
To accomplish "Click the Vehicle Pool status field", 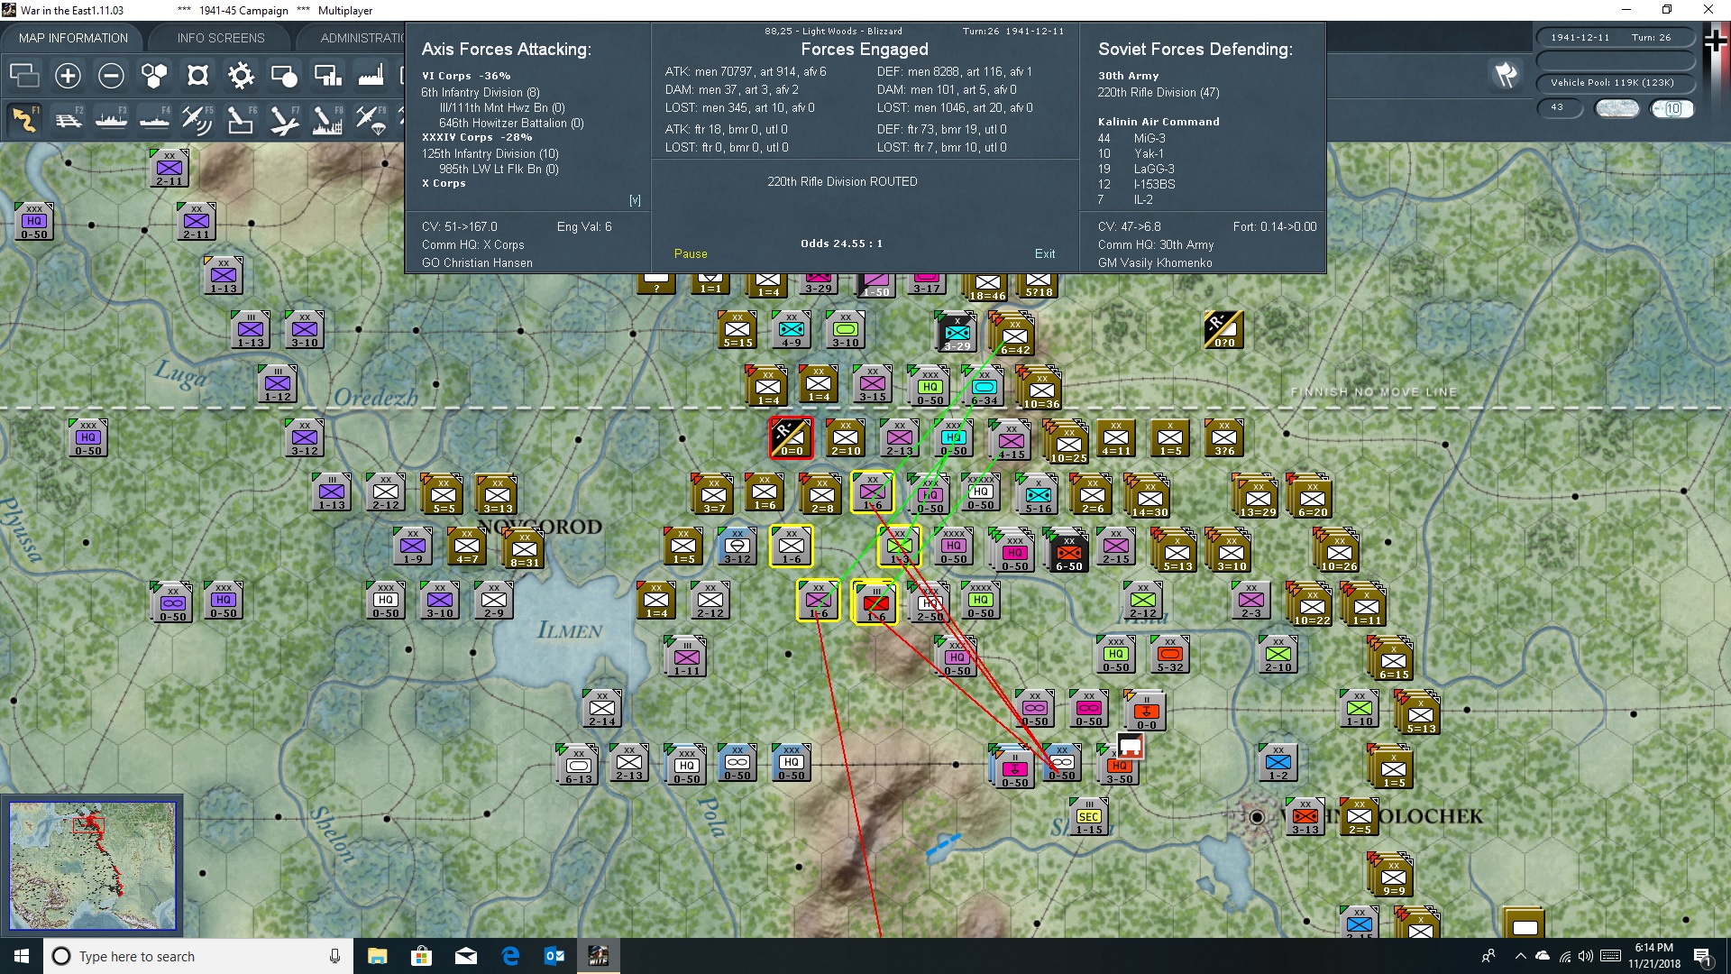I will (x=1615, y=83).
